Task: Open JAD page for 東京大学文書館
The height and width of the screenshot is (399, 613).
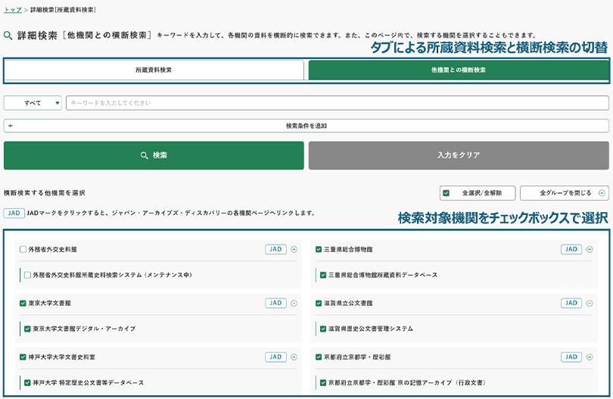Action: 275,303
